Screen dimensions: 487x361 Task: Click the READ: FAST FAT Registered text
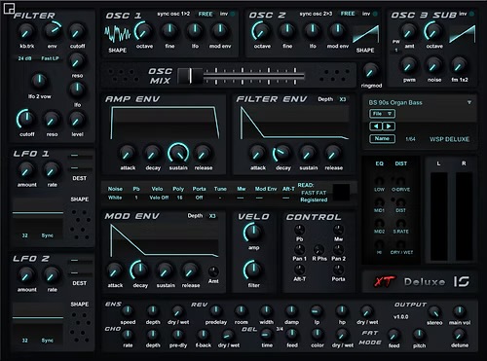click(314, 193)
